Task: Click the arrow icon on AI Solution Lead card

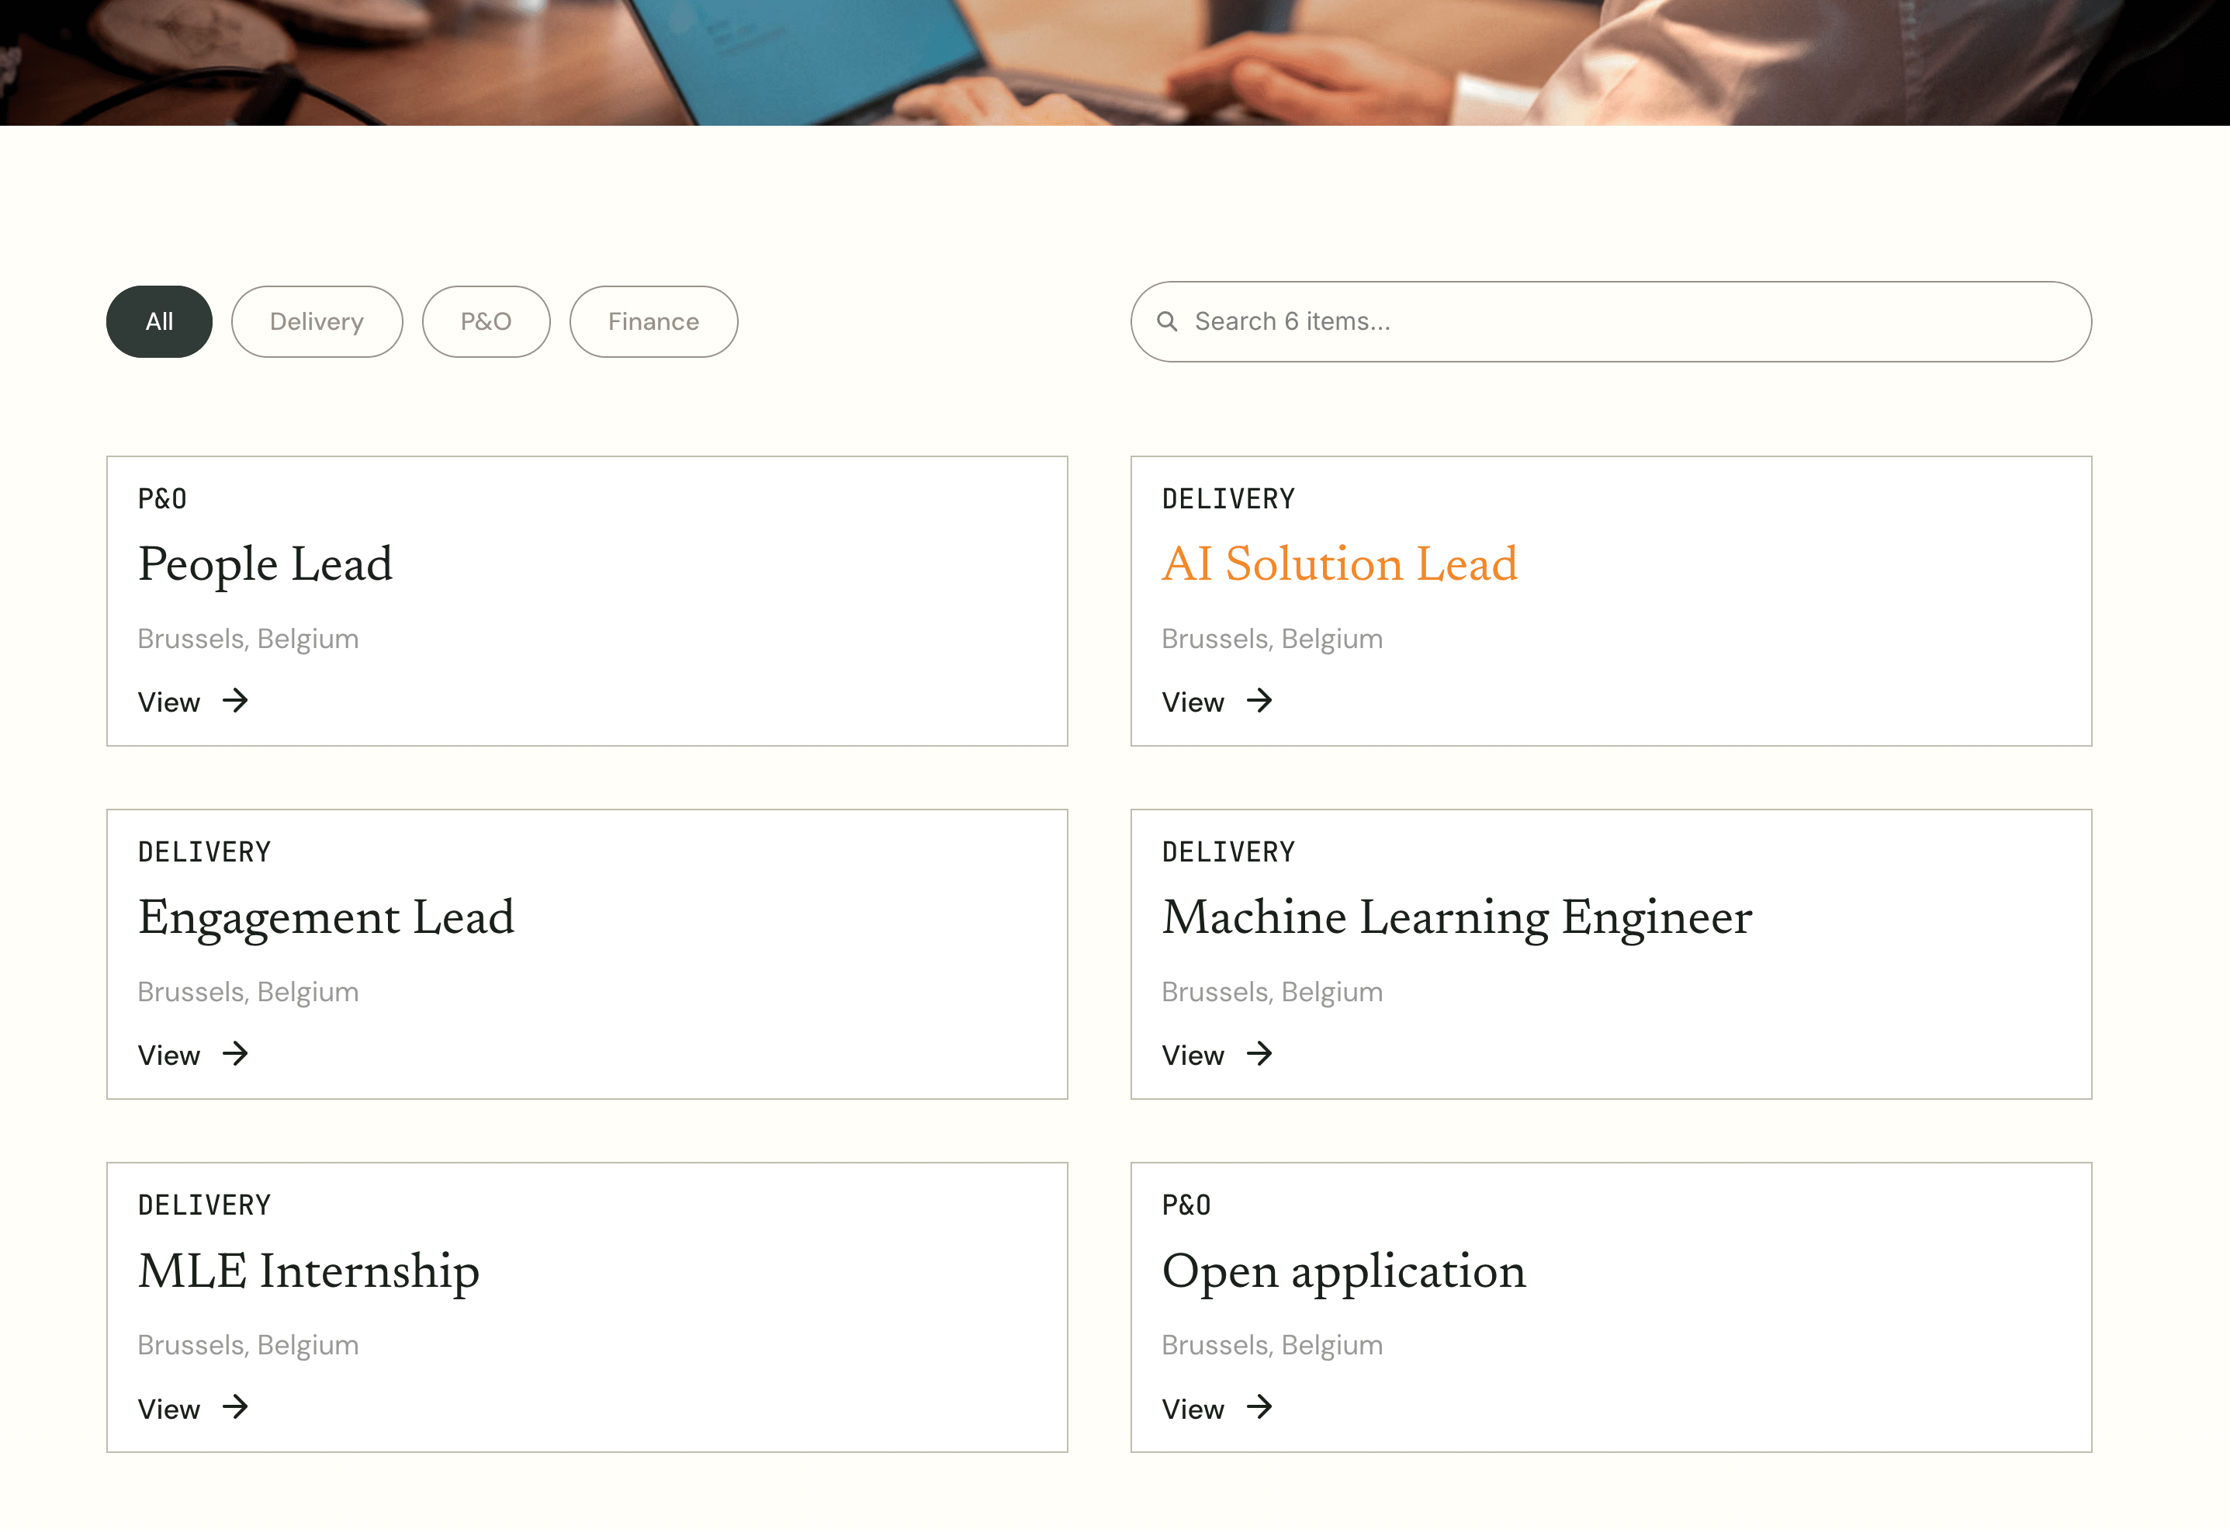Action: [1260, 701]
